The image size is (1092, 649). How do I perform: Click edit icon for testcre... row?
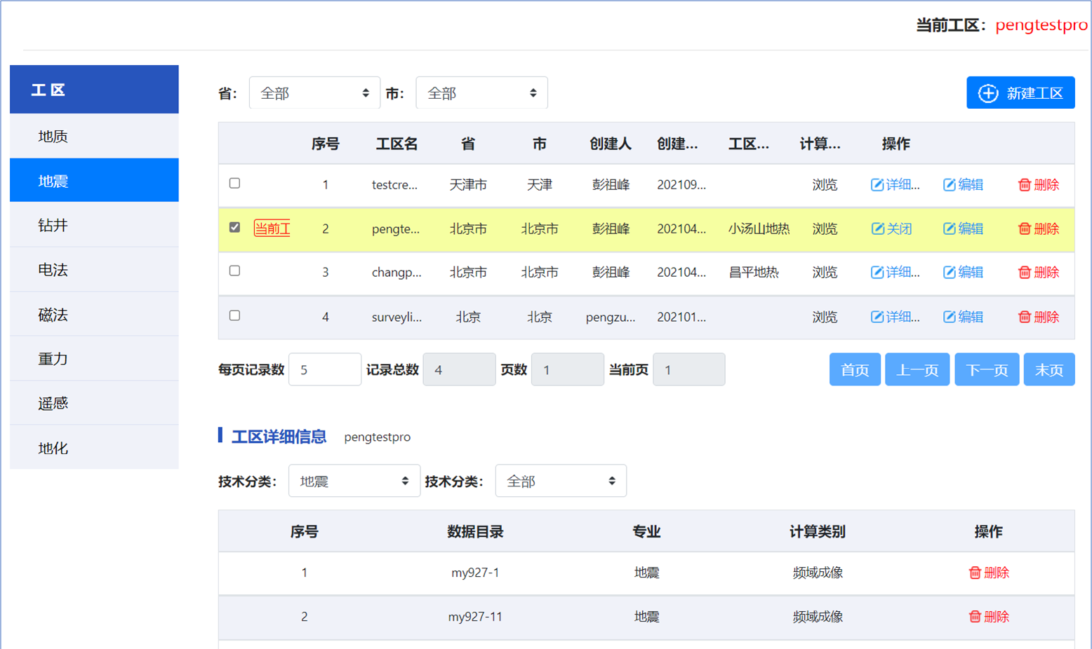point(949,185)
